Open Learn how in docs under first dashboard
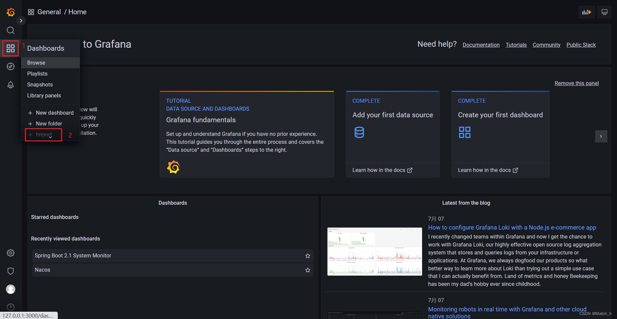 click(x=488, y=170)
